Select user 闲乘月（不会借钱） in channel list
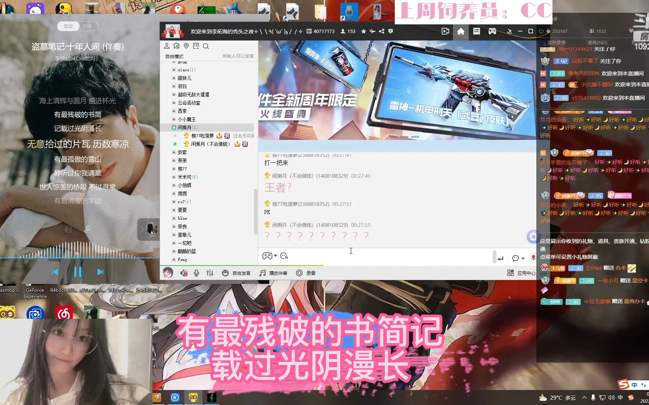 pyautogui.click(x=211, y=144)
